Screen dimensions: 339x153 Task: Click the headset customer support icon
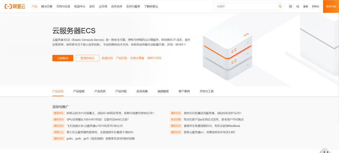(298, 7)
